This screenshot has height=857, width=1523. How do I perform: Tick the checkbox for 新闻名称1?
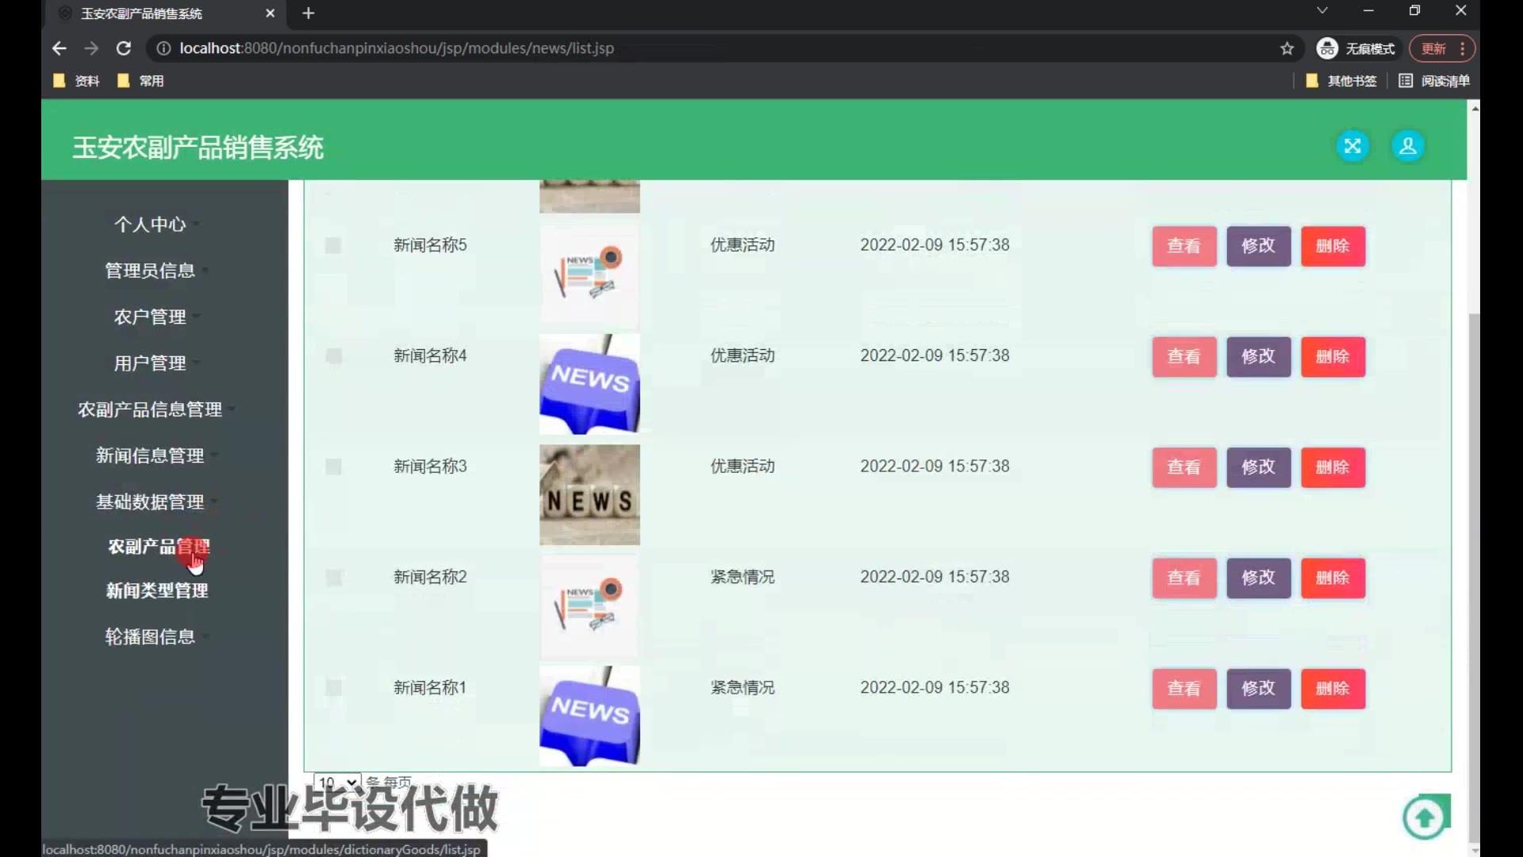pyautogui.click(x=333, y=688)
